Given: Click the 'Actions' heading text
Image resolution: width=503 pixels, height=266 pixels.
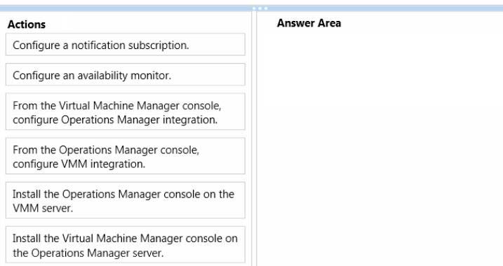Looking at the screenshot, I should [x=27, y=24].
